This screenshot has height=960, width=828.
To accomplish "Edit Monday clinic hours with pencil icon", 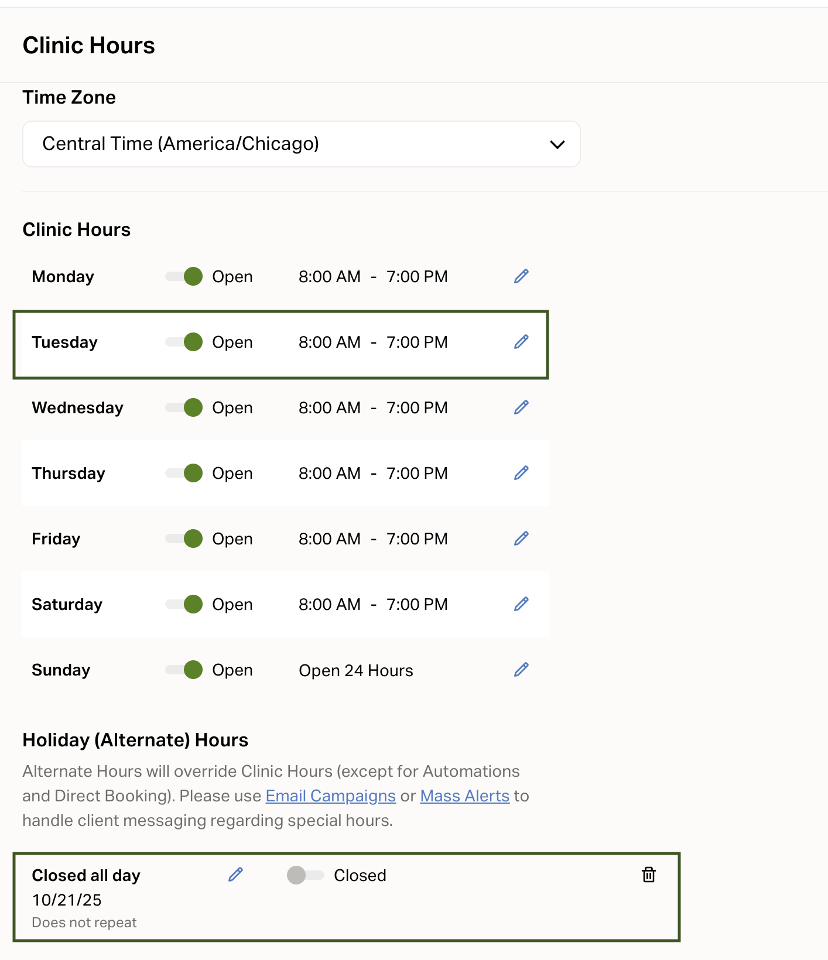I will click(521, 276).
